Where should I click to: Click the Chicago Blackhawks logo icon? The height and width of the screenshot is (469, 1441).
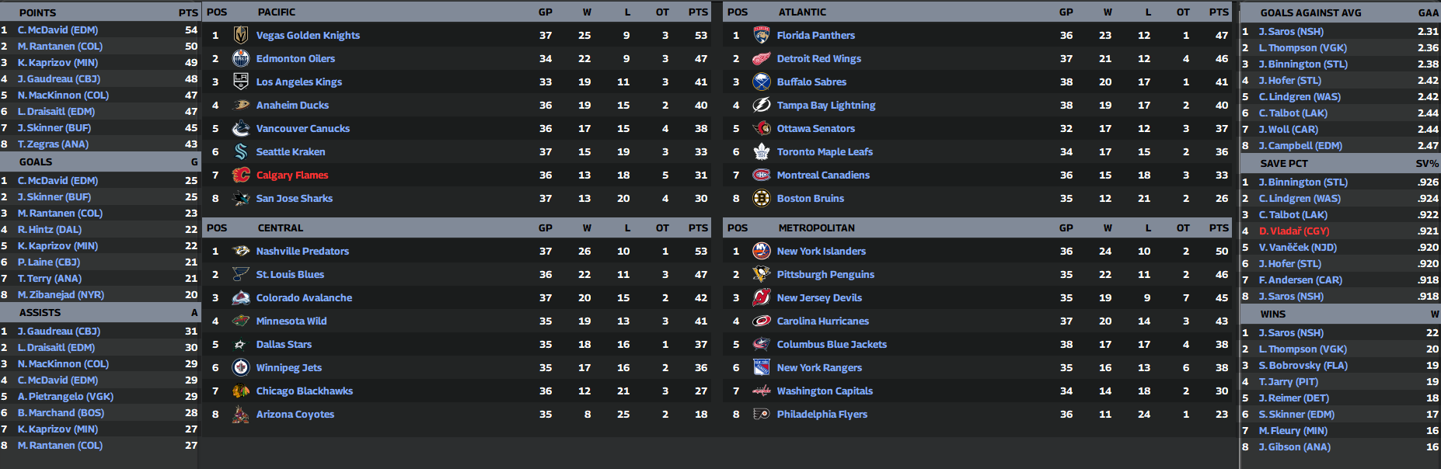point(241,391)
